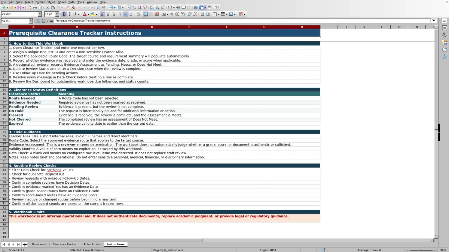Image resolution: width=449 pixels, height=252 pixels.
Task: Click the Insert Chart icon
Action: click(x=157, y=7)
